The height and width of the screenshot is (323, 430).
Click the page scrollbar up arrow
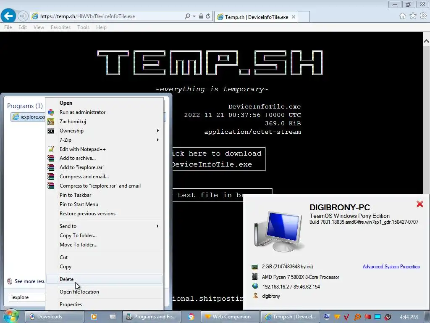(426, 41)
